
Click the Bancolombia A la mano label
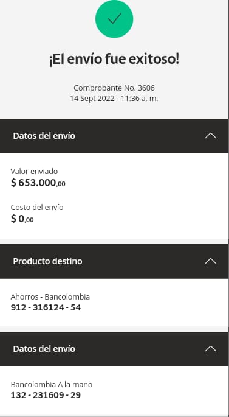(52, 384)
